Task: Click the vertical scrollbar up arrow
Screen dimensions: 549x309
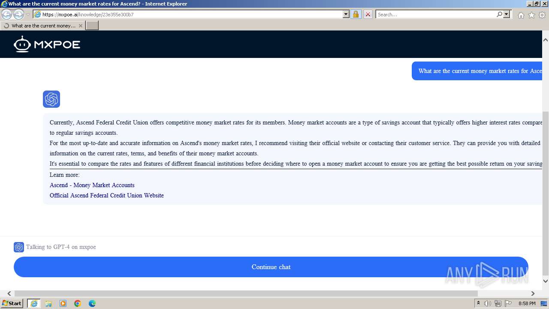Action: click(546, 39)
